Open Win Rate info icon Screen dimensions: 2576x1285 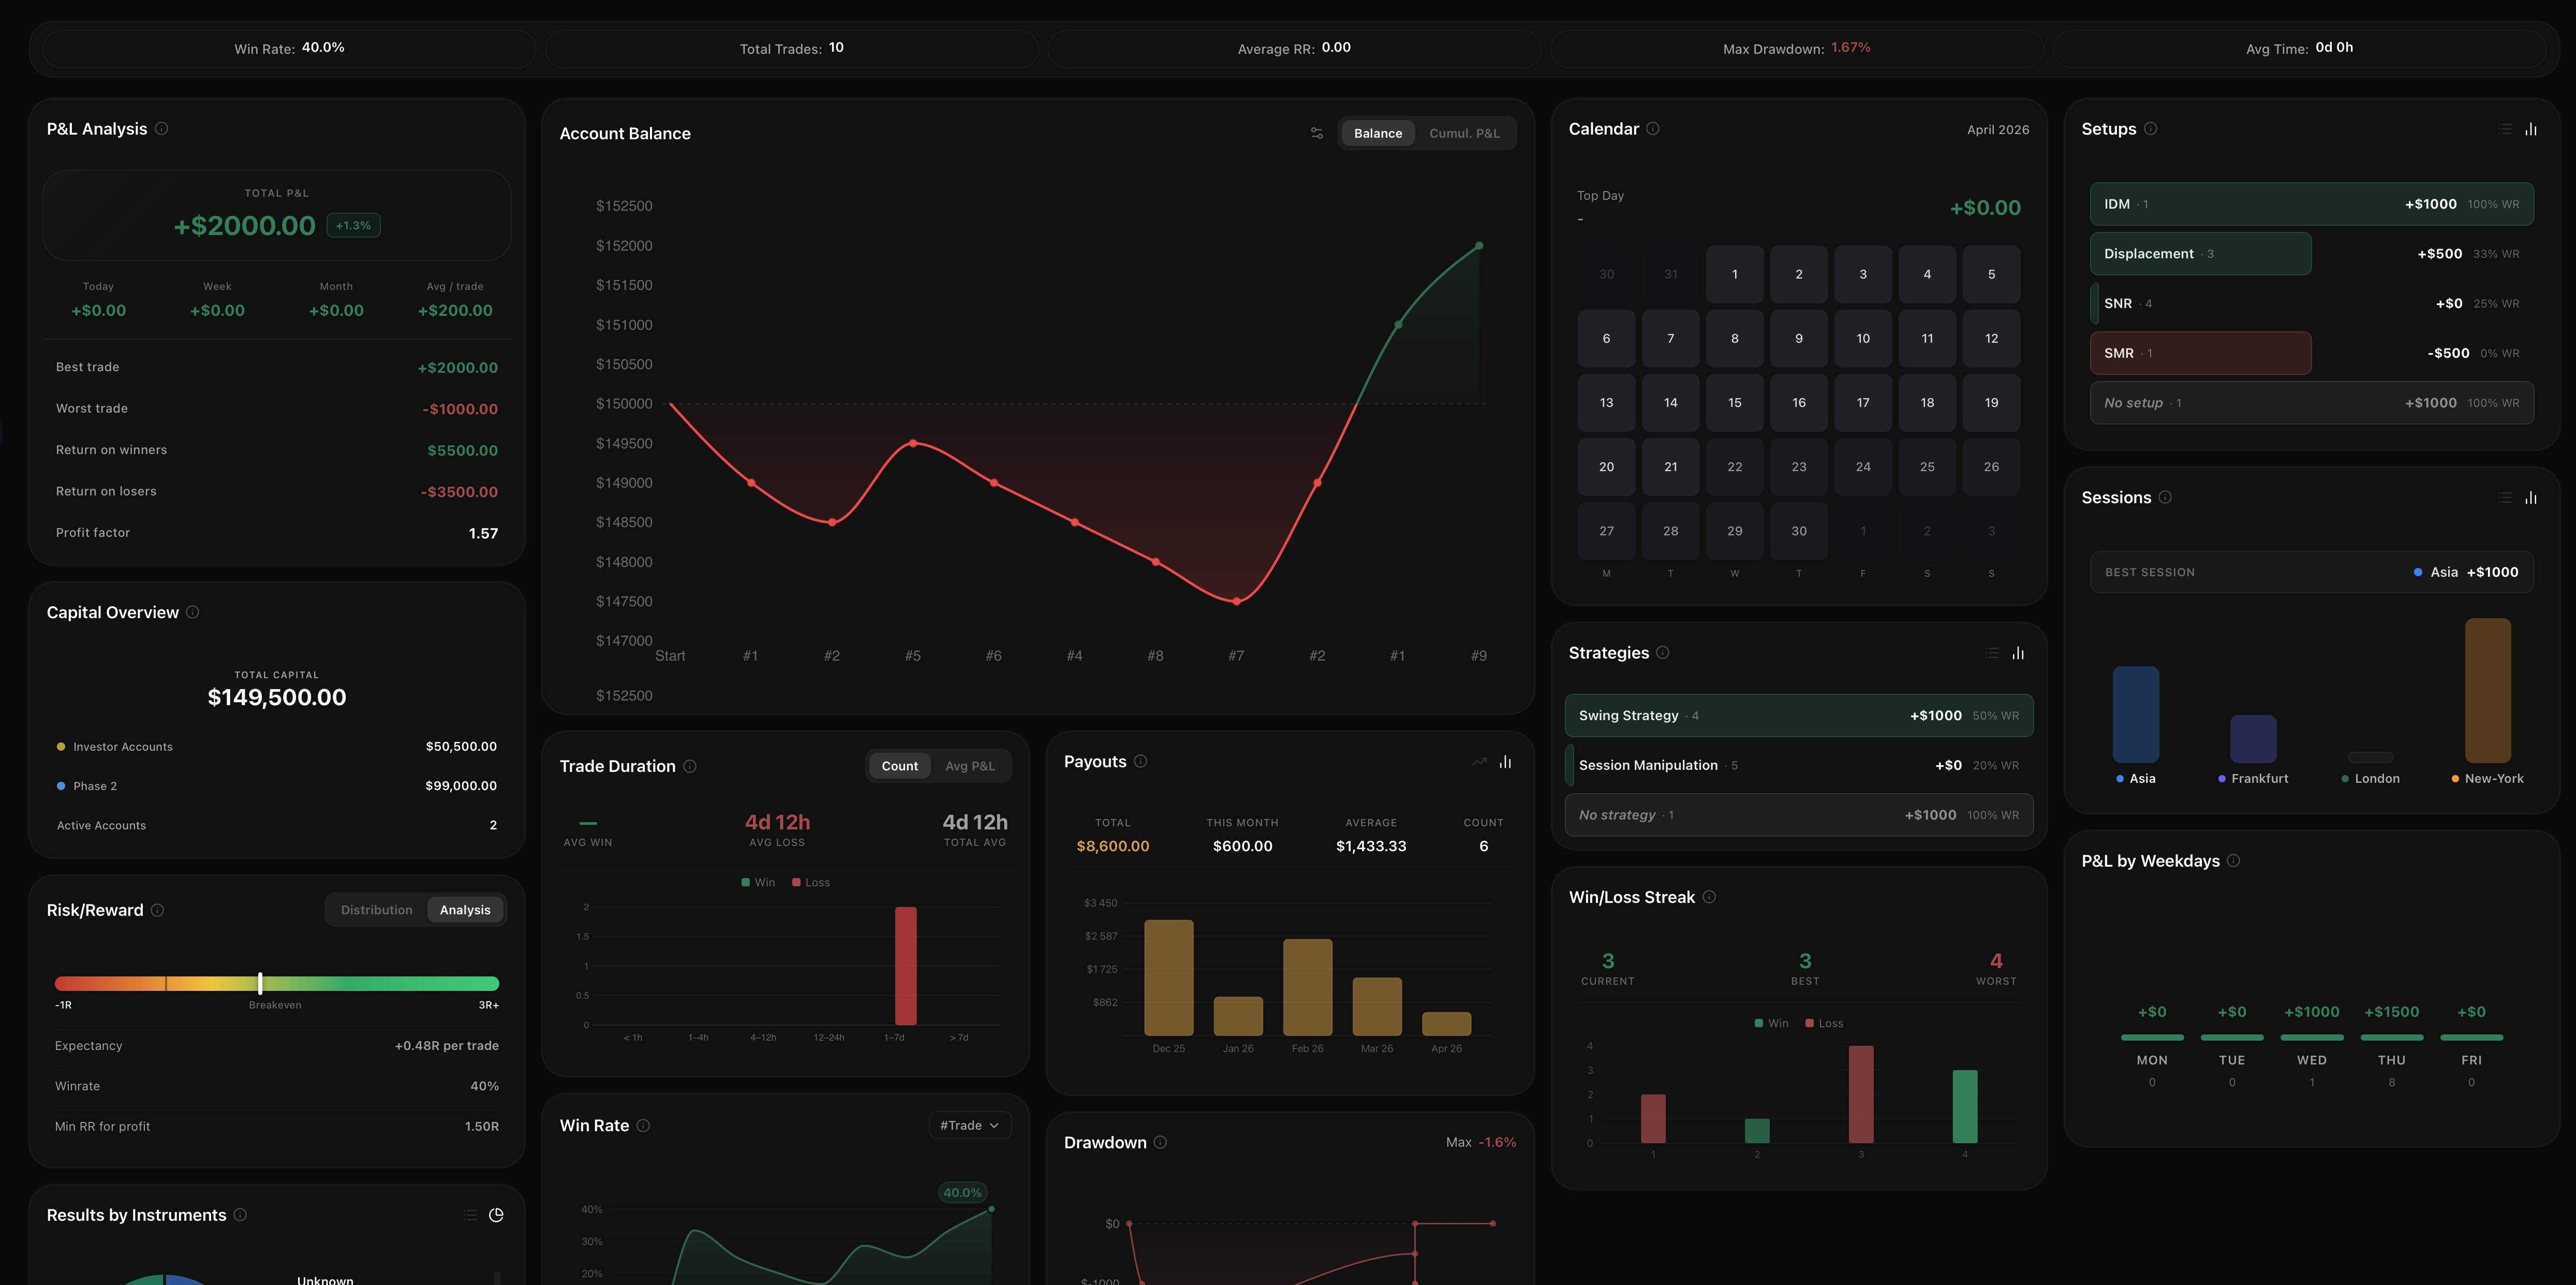[643, 1125]
